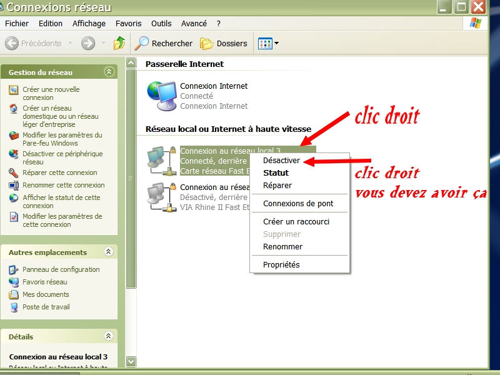Collapse the 'Autres emplacements' panel
Image resolution: width=500 pixels, height=375 pixels.
(x=109, y=252)
